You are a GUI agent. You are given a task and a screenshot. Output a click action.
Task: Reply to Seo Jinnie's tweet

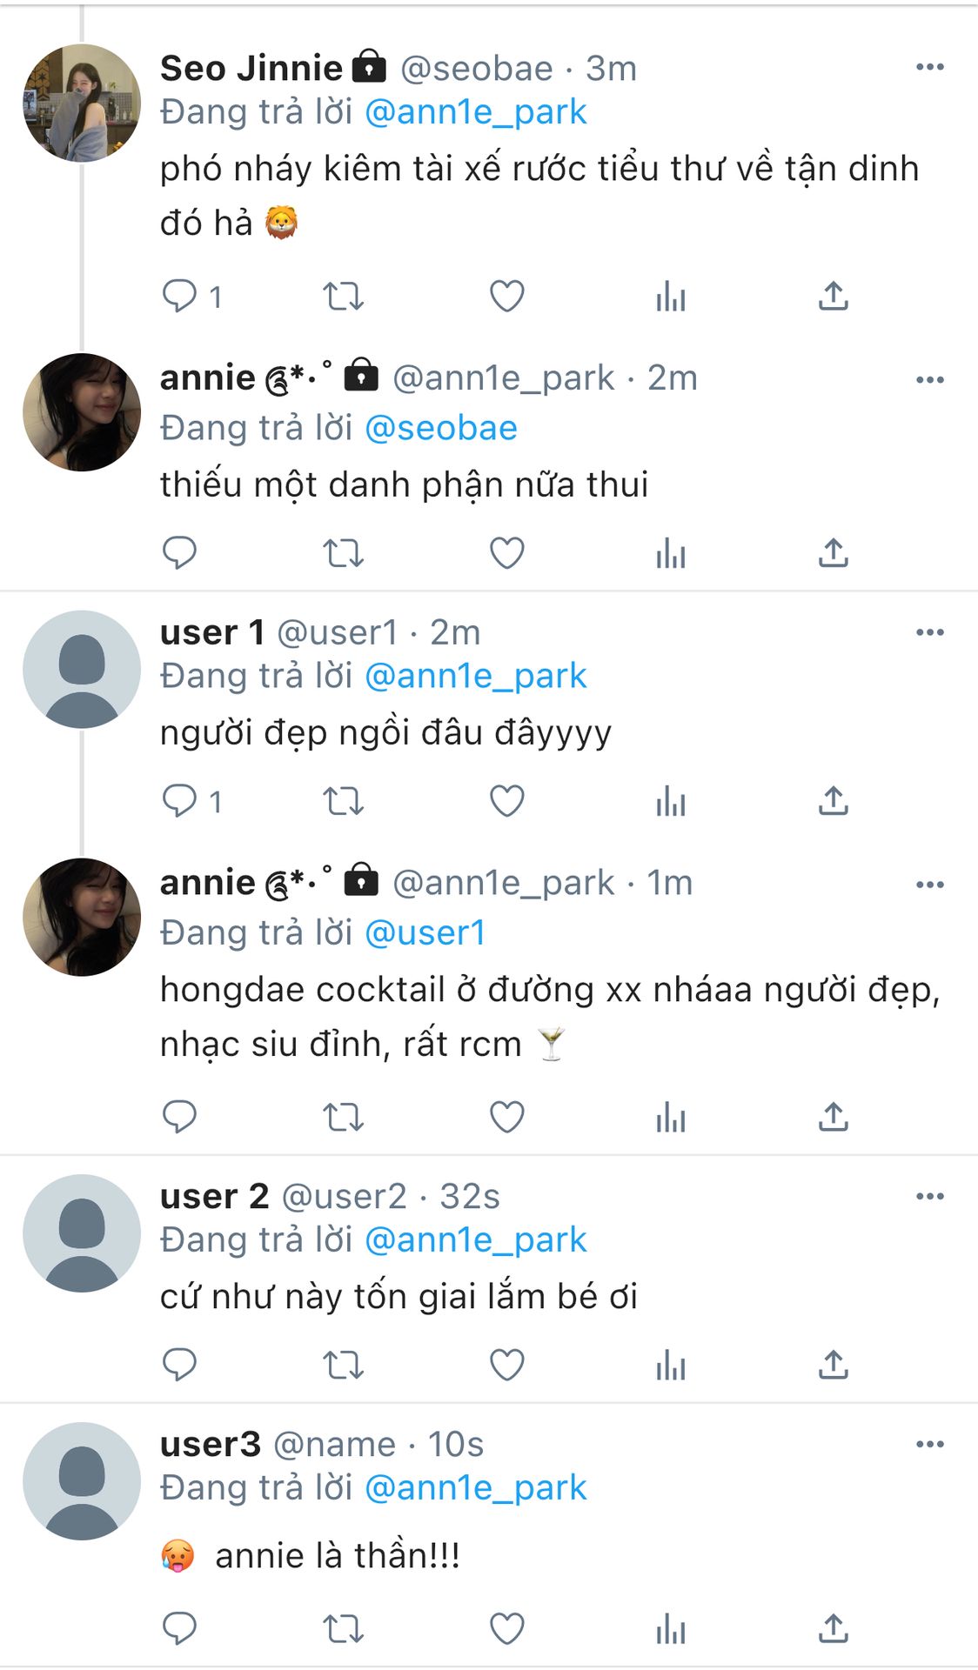(180, 297)
